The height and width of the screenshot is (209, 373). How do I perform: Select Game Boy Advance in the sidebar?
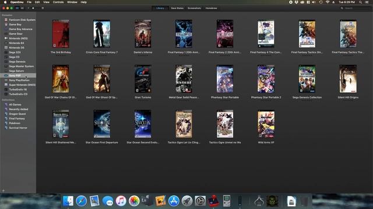tap(18, 29)
